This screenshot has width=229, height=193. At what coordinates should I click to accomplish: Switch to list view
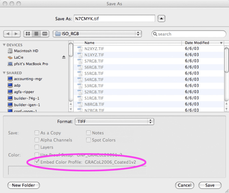click(x=36, y=33)
